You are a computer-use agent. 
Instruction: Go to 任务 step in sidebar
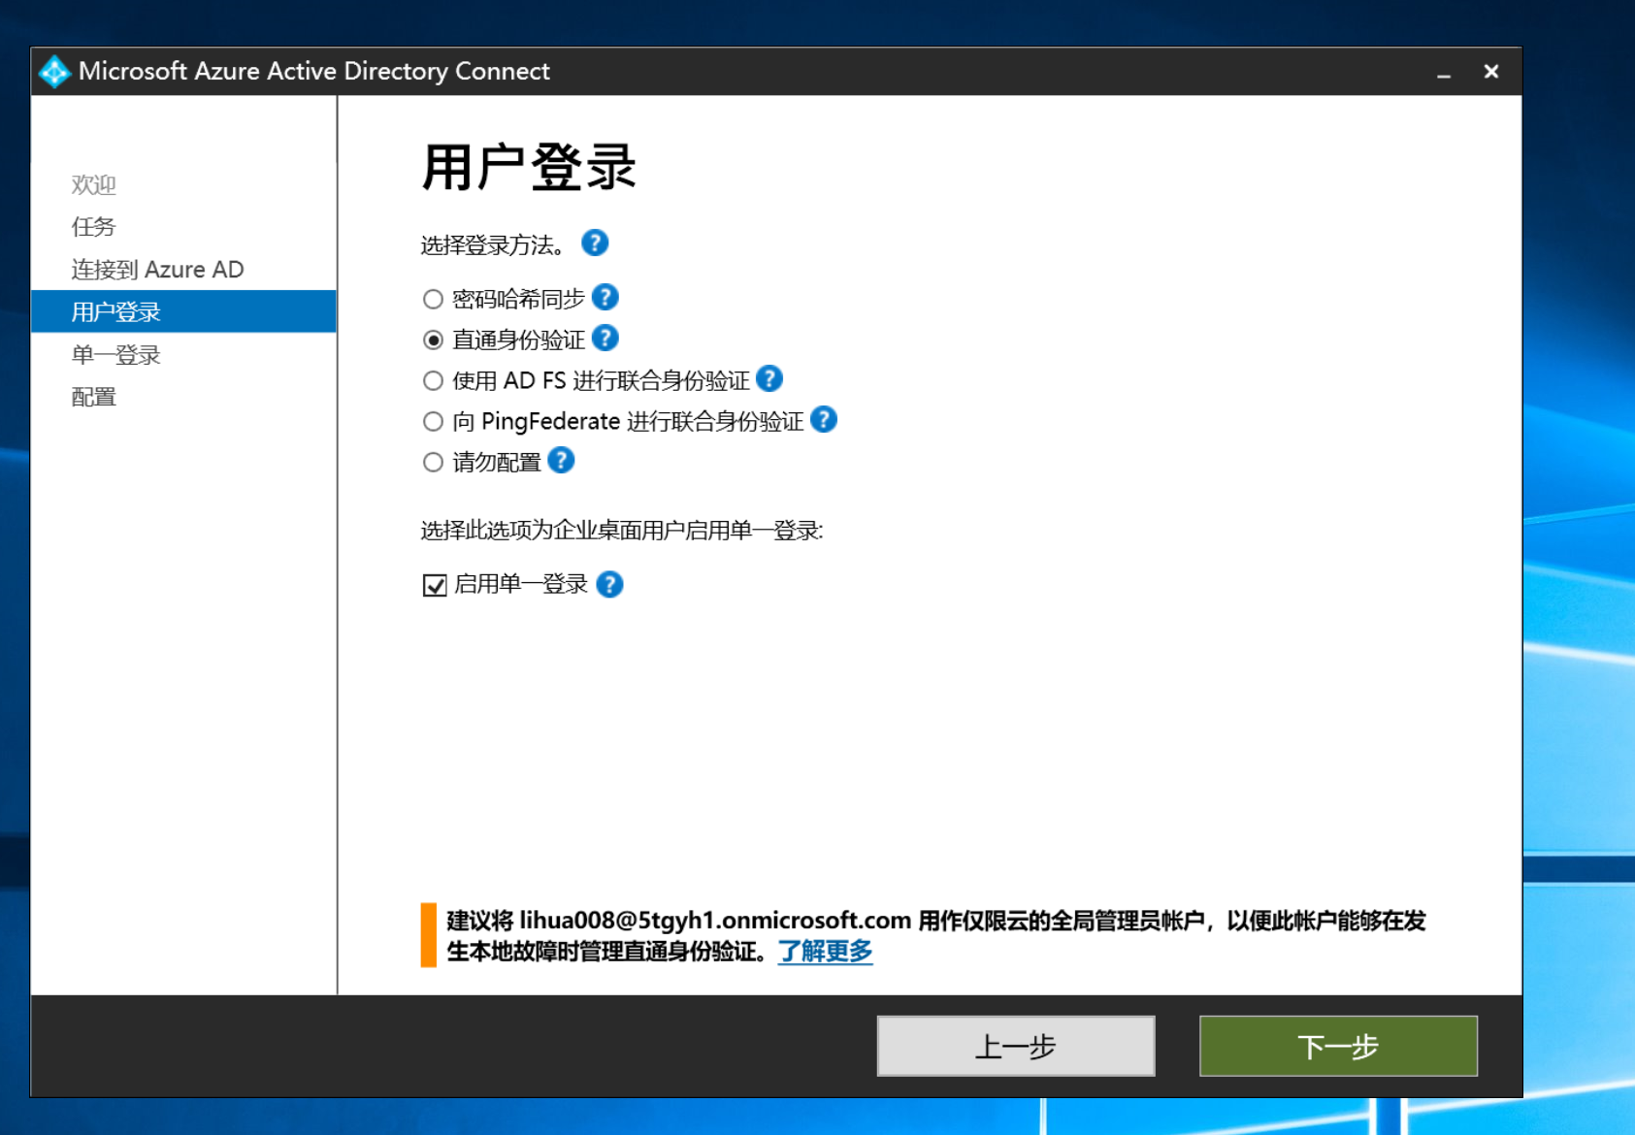click(x=93, y=227)
